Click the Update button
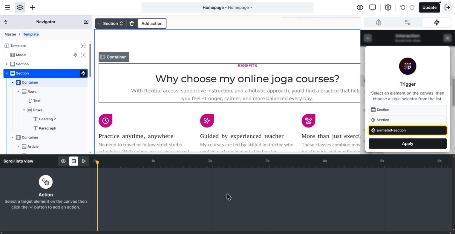Screen dimensions: 455x234 click(x=430, y=7)
